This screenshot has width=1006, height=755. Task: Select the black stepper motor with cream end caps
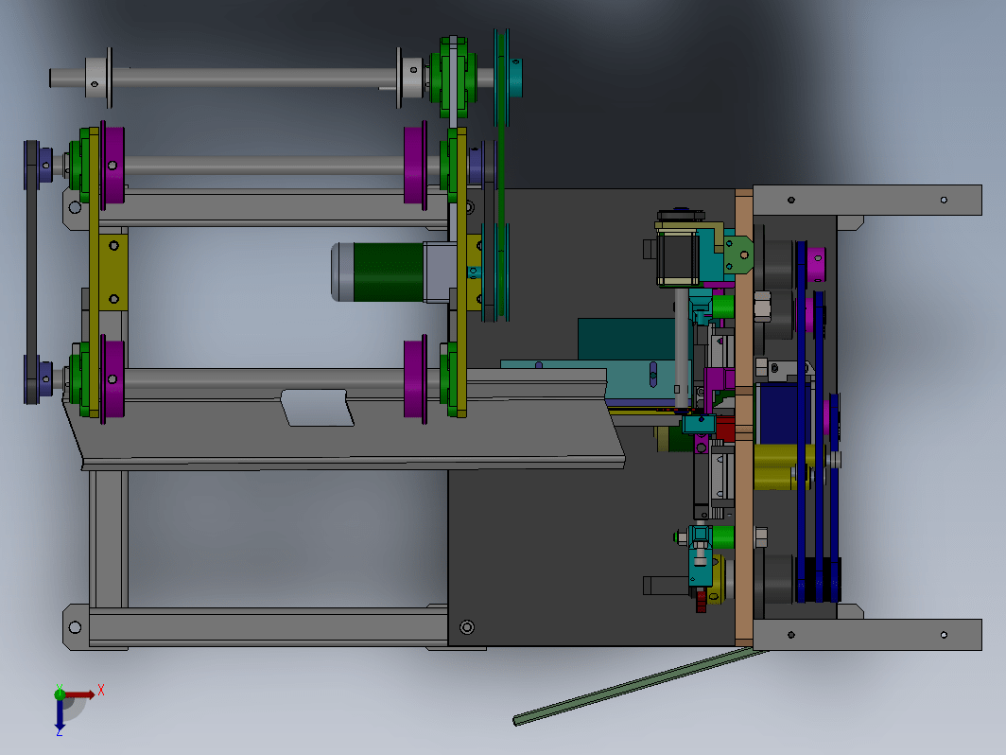tap(678, 256)
